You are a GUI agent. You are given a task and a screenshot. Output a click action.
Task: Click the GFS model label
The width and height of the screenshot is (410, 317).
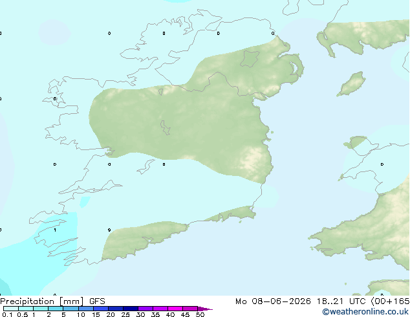point(97,301)
